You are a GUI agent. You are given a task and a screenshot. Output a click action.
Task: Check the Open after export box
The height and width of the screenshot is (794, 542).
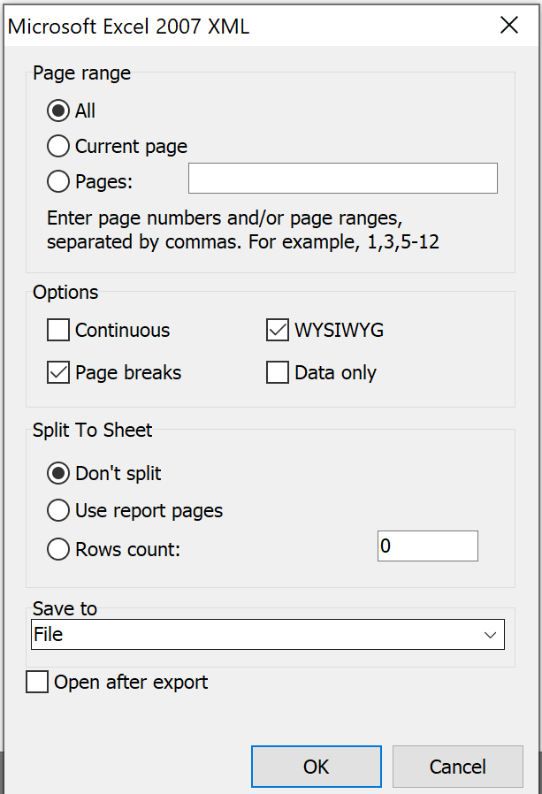click(37, 682)
